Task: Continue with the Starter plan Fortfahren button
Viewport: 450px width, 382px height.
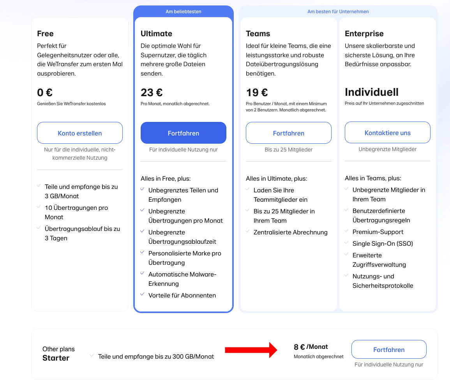Action: click(x=389, y=349)
